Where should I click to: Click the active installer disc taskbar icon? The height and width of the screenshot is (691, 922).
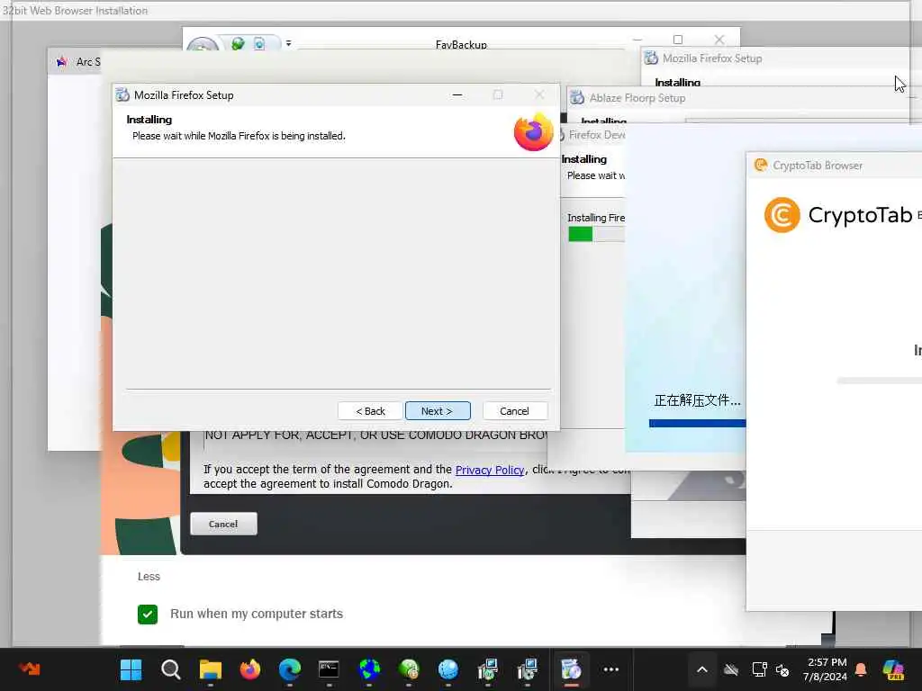[571, 669]
